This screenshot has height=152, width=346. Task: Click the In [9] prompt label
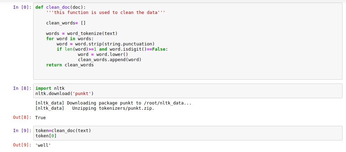click(22, 131)
